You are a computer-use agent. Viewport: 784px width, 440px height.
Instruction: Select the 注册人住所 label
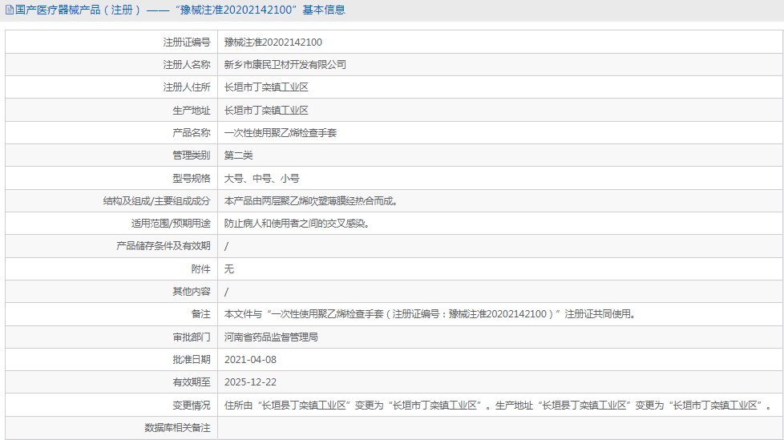187,87
